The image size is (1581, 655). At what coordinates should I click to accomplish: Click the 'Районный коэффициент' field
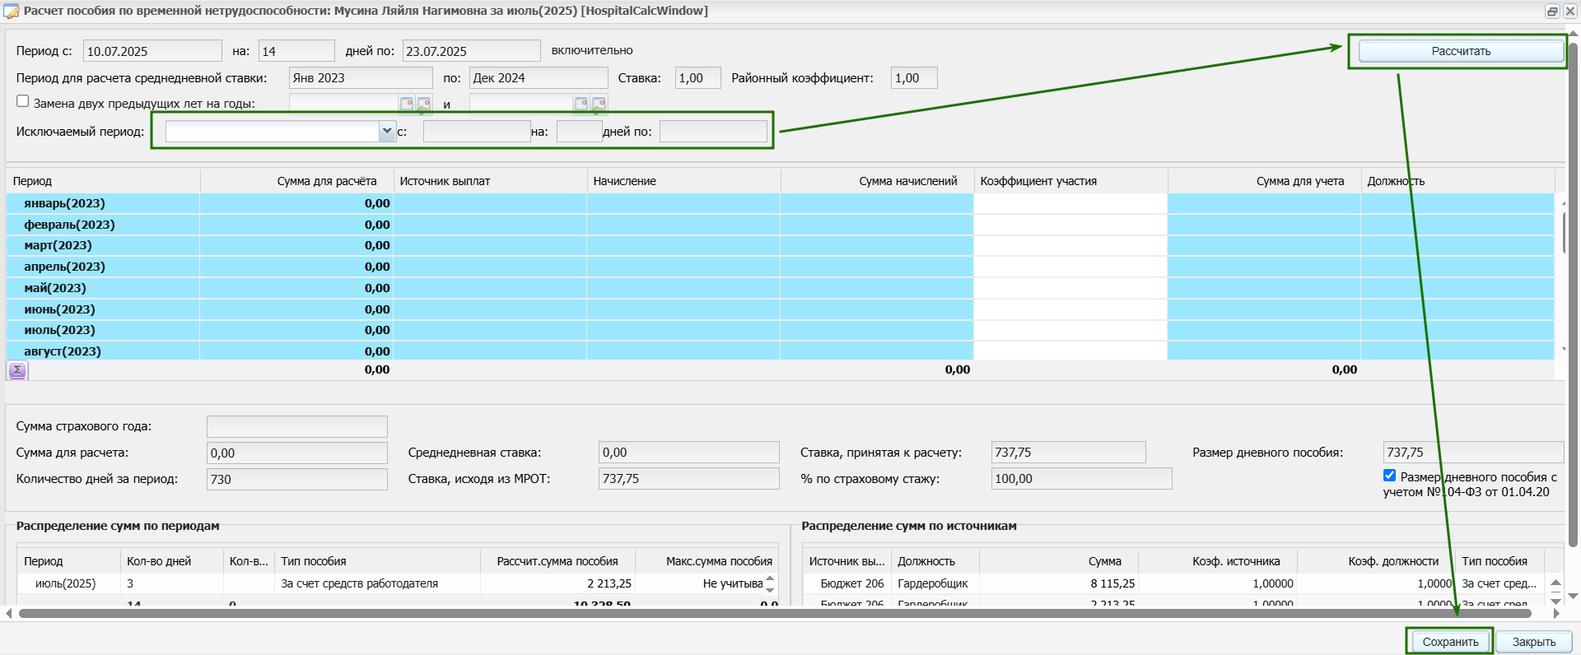point(914,78)
